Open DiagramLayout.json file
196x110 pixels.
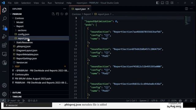pyautogui.click(x=27, y=50)
